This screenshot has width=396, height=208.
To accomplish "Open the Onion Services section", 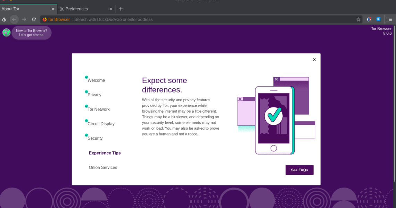I will (x=103, y=167).
